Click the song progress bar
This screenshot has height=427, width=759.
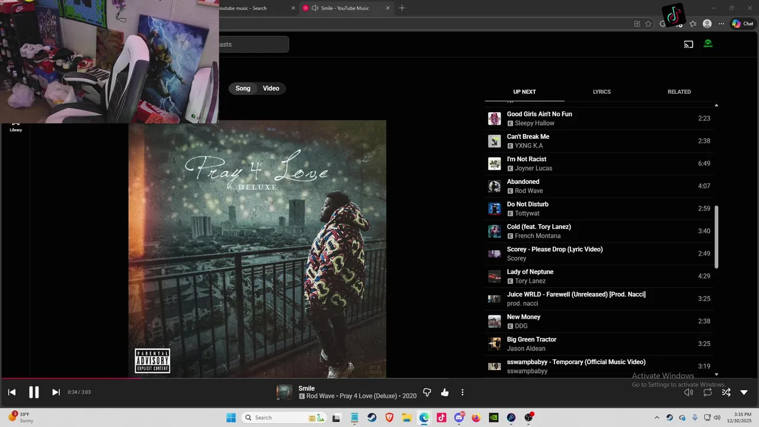click(x=379, y=378)
